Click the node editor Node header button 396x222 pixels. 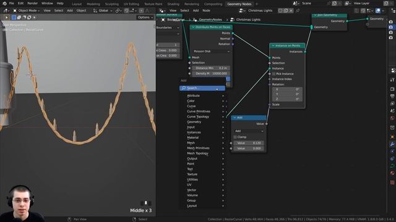click(206, 10)
